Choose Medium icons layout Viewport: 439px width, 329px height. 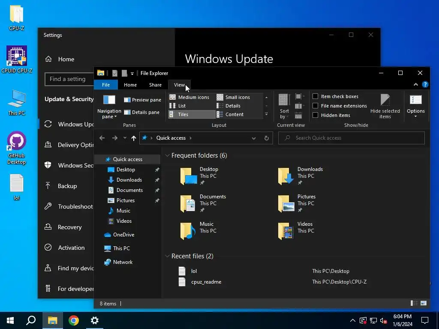(x=189, y=97)
